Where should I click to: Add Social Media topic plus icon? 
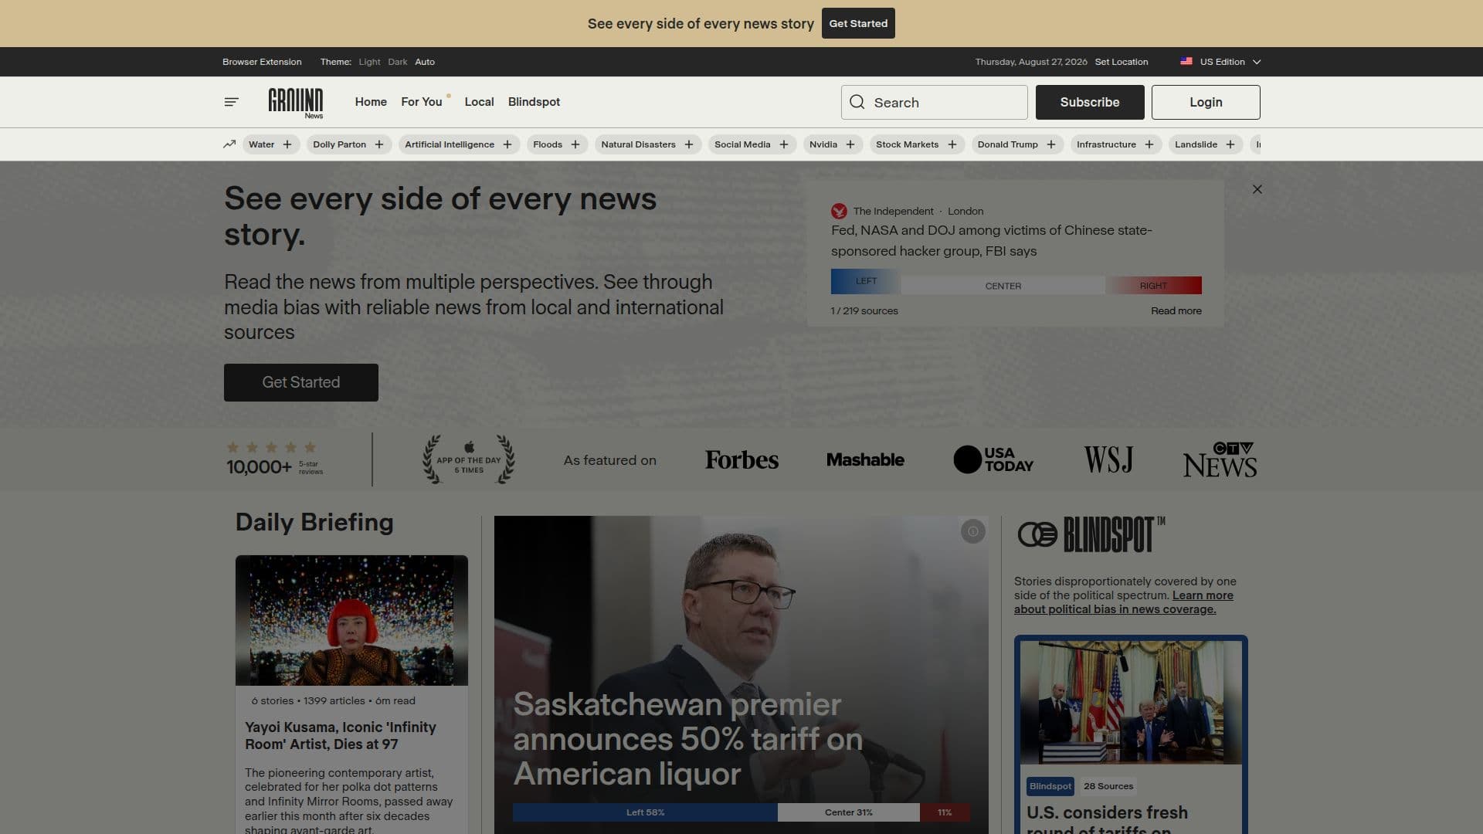784,144
